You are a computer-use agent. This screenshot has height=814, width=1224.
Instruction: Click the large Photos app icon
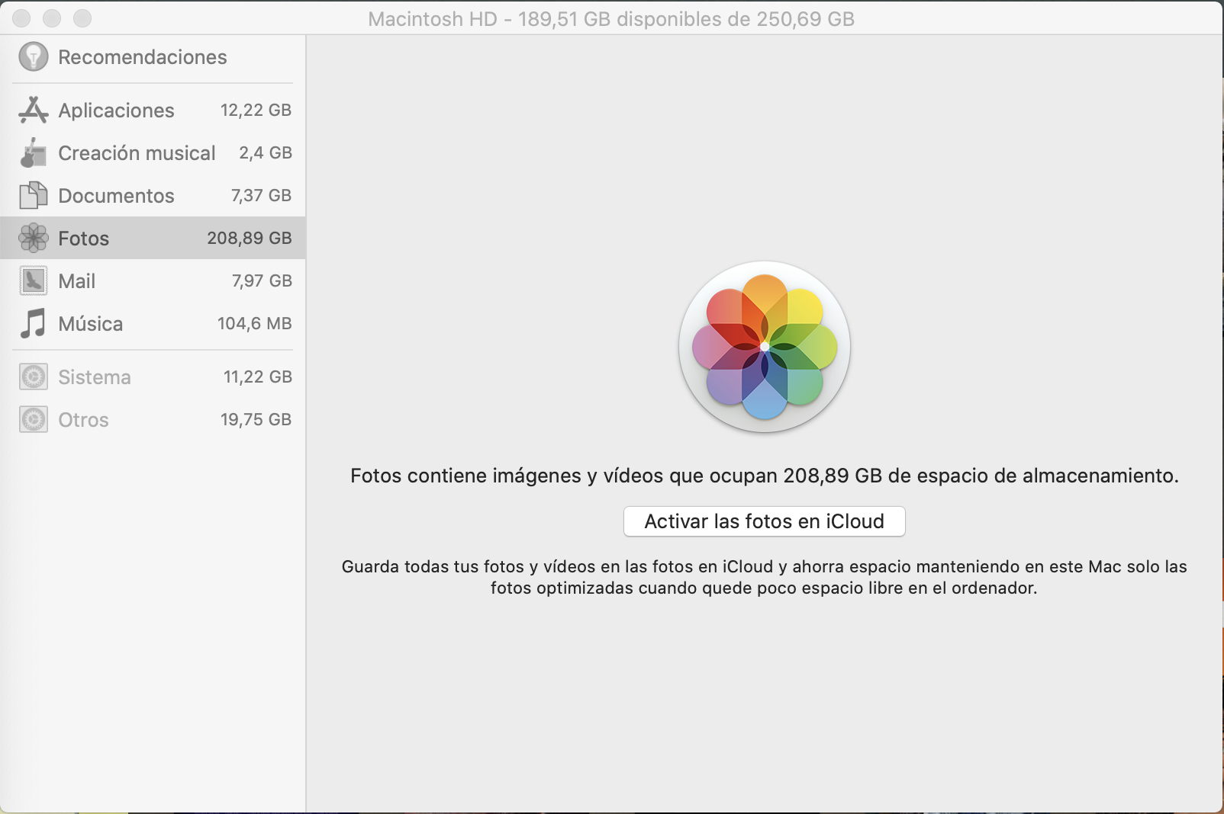(765, 347)
